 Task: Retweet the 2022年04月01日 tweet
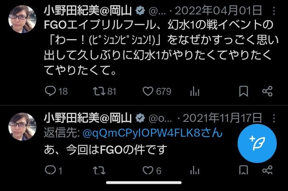pyautogui.click(x=104, y=91)
